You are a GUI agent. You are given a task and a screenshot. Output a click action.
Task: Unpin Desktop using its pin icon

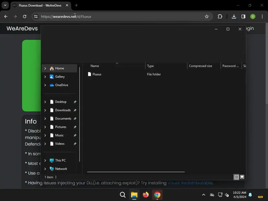(75, 102)
